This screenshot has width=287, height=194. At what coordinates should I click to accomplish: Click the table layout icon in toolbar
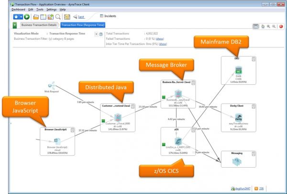coord(43,17)
